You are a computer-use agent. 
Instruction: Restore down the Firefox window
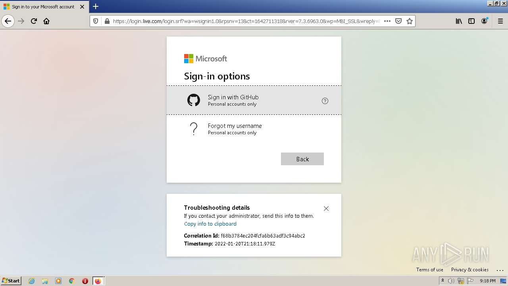(x=496, y=3)
